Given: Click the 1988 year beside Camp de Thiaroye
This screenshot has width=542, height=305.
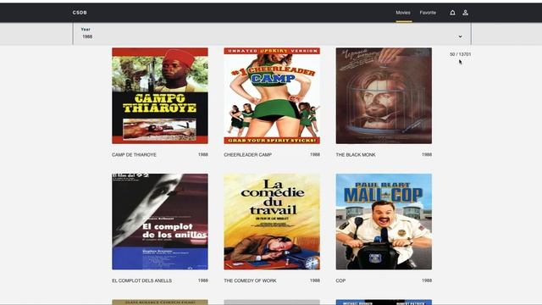Looking at the screenshot, I should 203,154.
